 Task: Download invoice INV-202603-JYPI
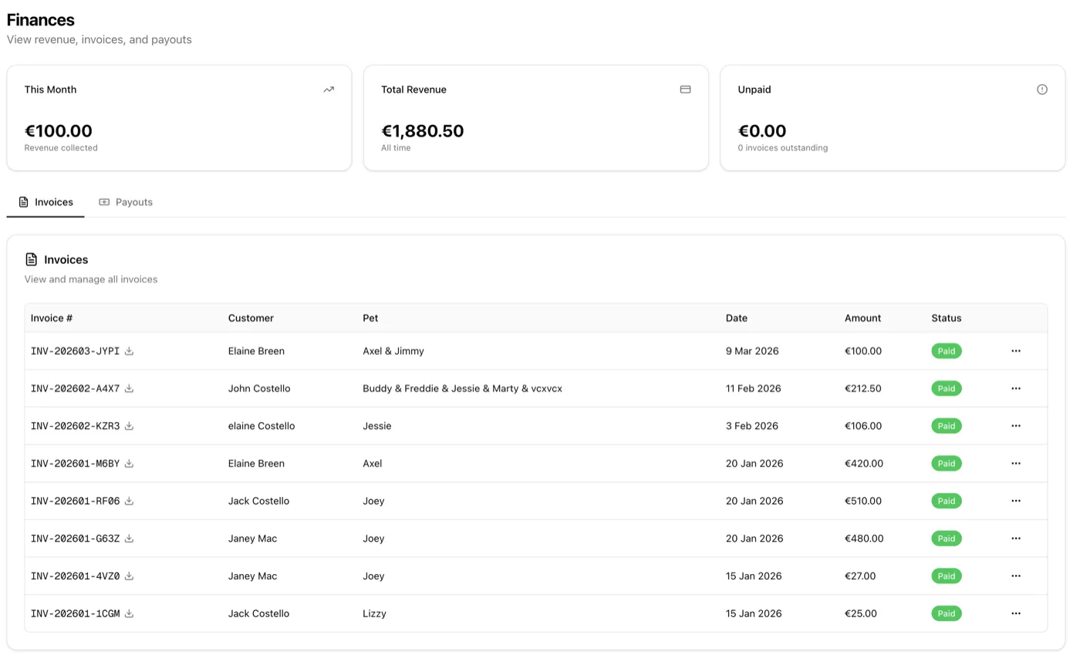[129, 351]
